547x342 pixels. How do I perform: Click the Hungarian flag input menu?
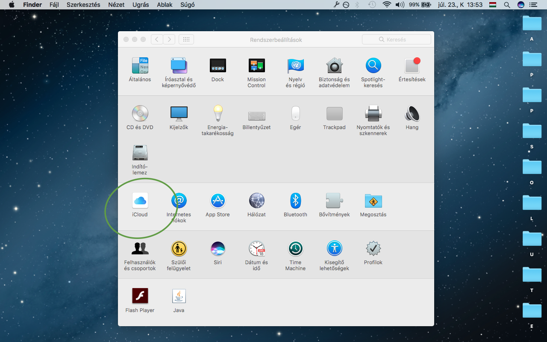point(493,5)
